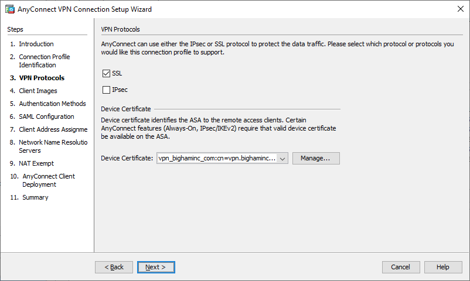This screenshot has height=281, width=470.
Task: Click the AnyConnect wizard title bar icon
Action: 9,9
